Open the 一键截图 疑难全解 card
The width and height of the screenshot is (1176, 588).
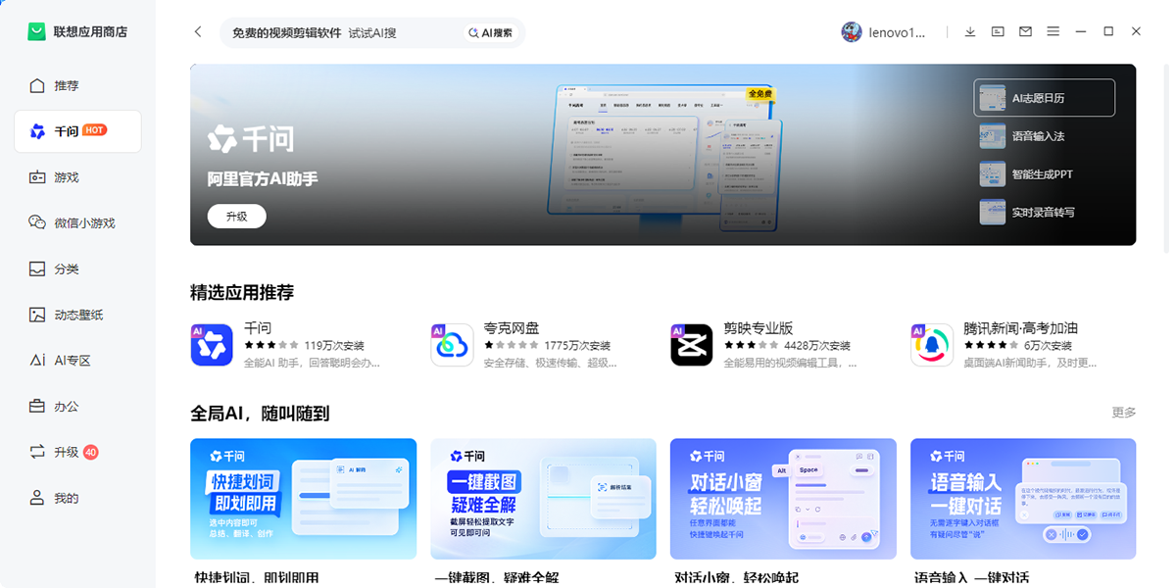tap(543, 499)
